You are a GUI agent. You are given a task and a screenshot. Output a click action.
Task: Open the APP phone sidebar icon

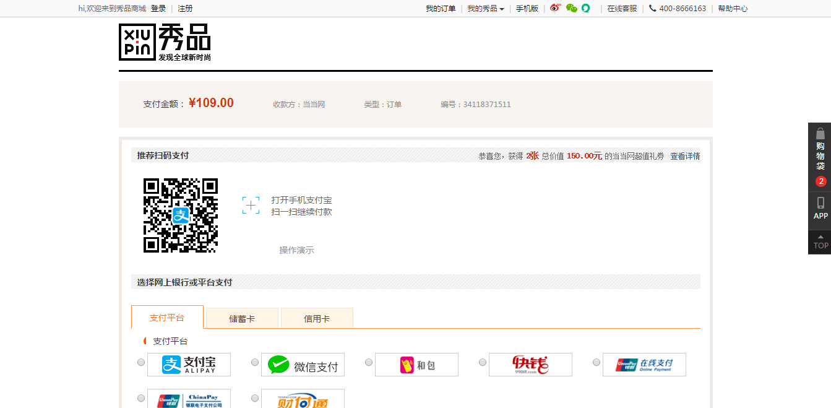(x=820, y=209)
